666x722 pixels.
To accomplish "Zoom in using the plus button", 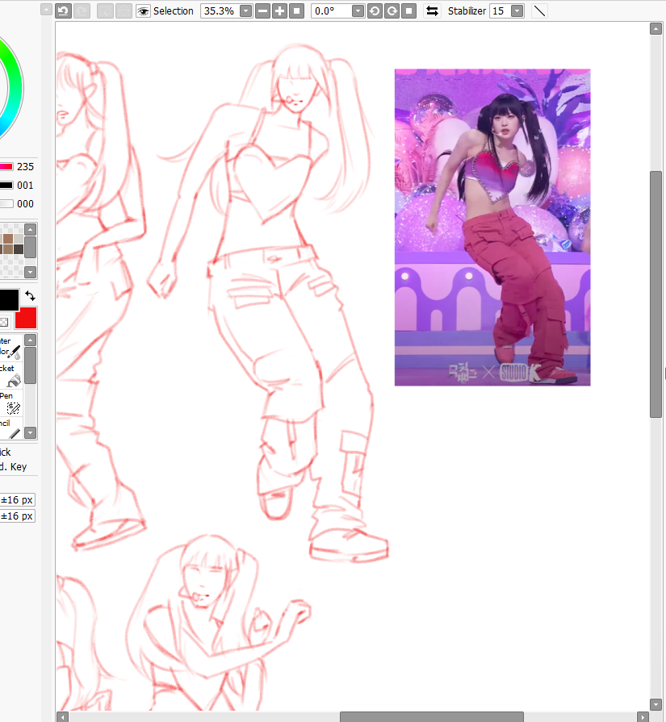I will (x=279, y=10).
